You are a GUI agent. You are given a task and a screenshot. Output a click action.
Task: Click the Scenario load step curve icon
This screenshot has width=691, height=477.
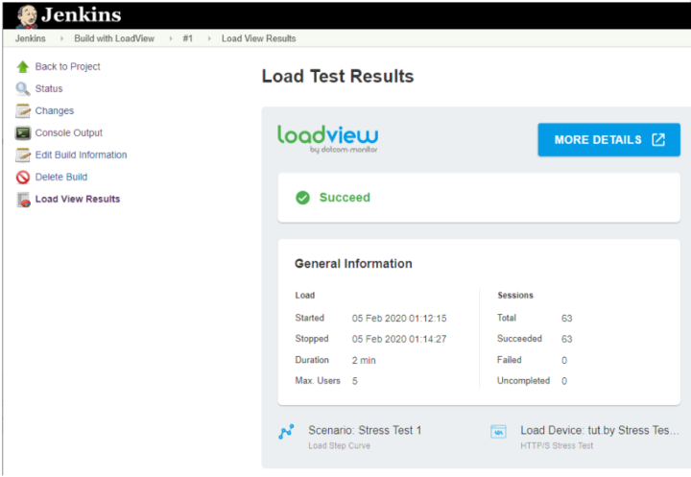tap(286, 432)
